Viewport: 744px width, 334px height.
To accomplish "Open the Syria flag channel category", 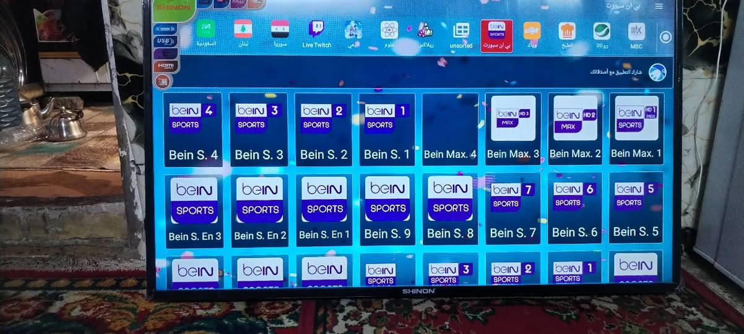I will pos(280,34).
